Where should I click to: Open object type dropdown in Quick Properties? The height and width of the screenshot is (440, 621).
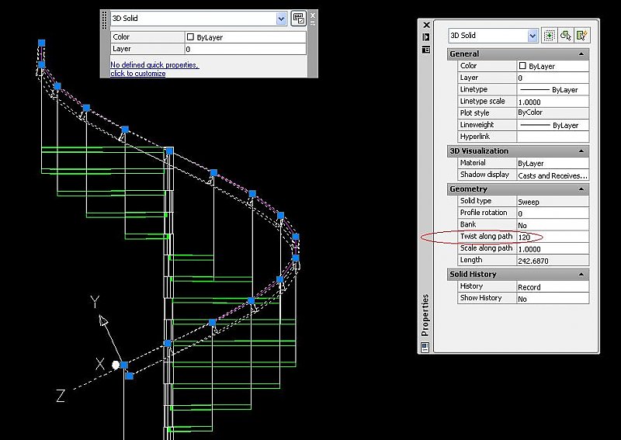click(x=281, y=19)
